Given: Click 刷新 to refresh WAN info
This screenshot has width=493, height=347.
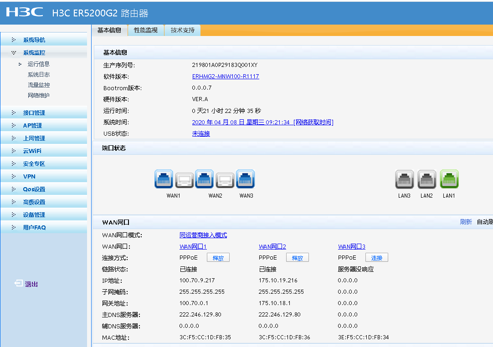Looking at the screenshot, I should 466,222.
